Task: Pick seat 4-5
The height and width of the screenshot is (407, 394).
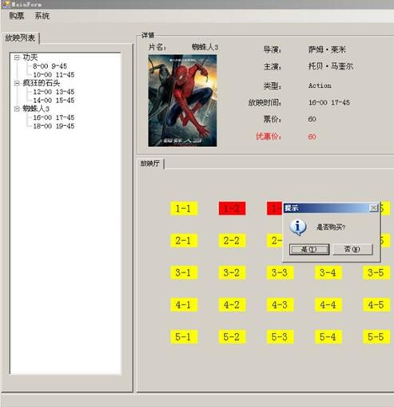Action: pyautogui.click(x=376, y=305)
